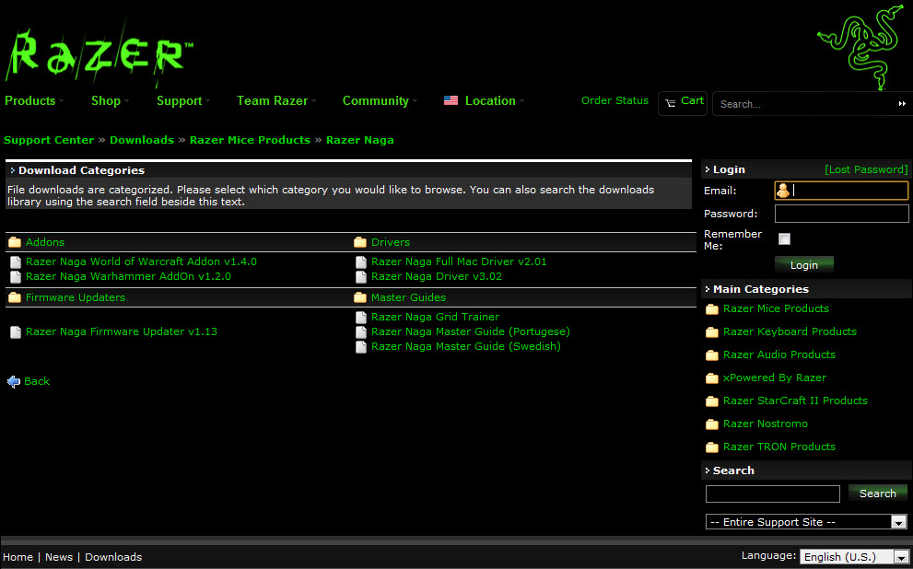Click file icon beside Grid Trainer

click(361, 317)
